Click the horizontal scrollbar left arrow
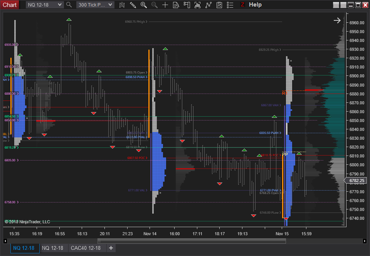This screenshot has width=370, height=256. tap(5, 241)
